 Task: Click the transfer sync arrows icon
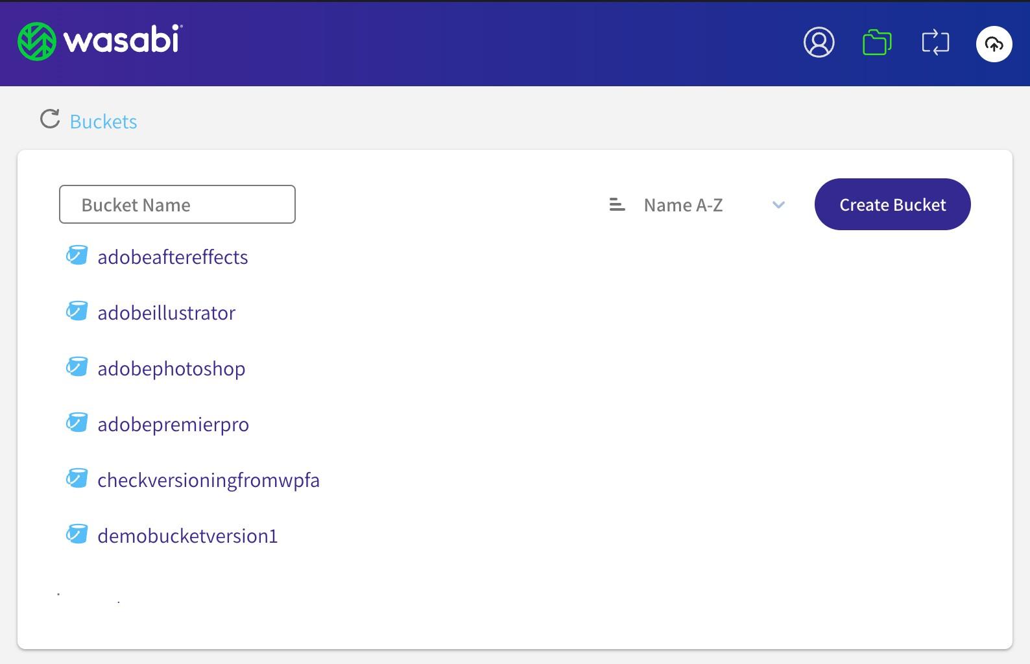coord(935,43)
